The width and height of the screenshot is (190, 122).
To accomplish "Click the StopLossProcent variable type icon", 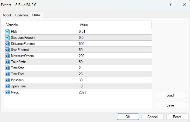I will pyautogui.click(x=7, y=38).
